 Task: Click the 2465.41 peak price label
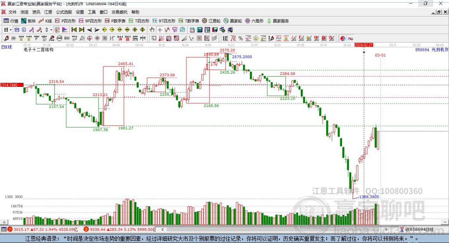[125, 64]
